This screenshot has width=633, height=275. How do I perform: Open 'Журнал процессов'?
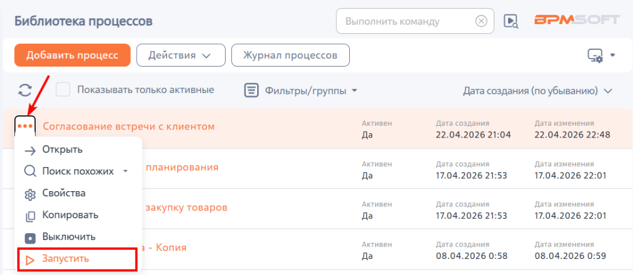tap(291, 55)
